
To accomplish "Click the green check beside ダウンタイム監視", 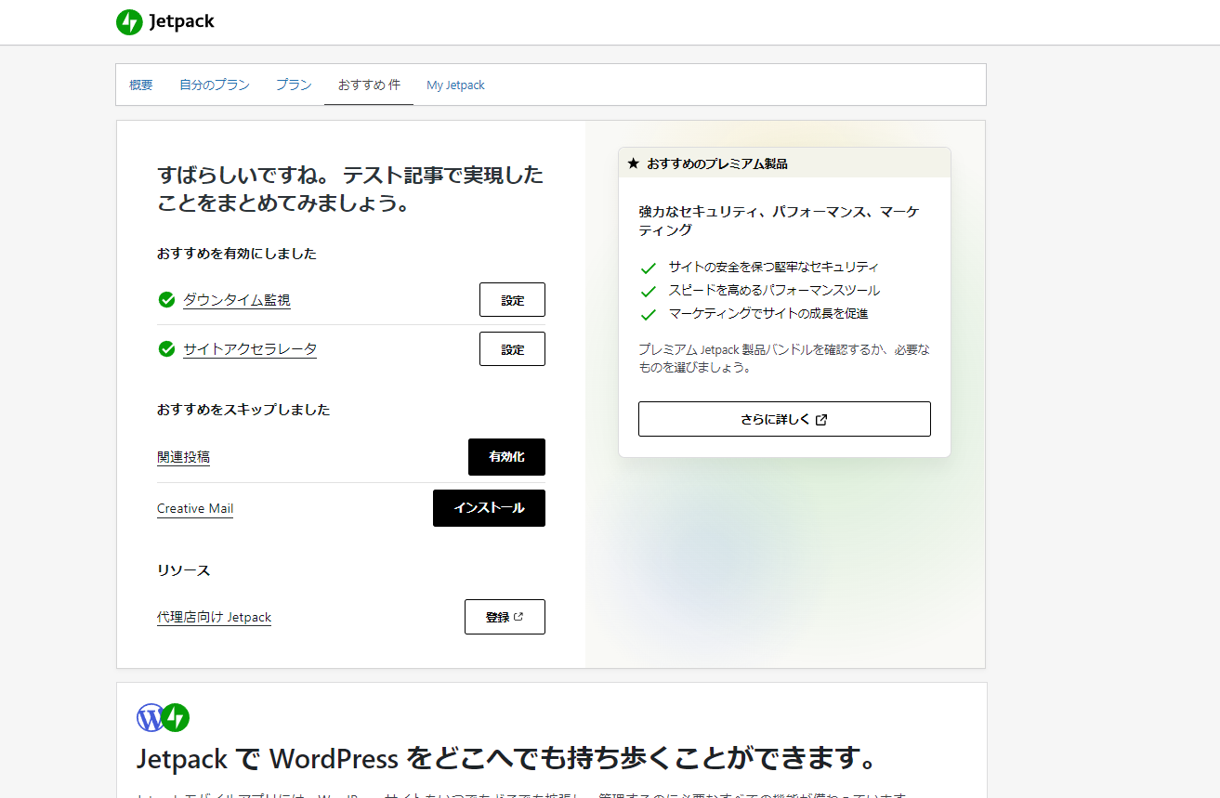I will (167, 300).
